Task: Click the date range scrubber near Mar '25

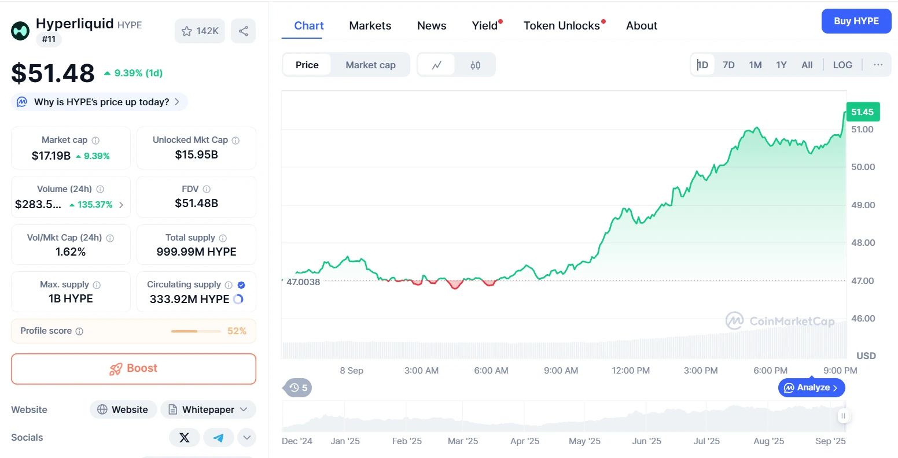Action: pos(463,416)
